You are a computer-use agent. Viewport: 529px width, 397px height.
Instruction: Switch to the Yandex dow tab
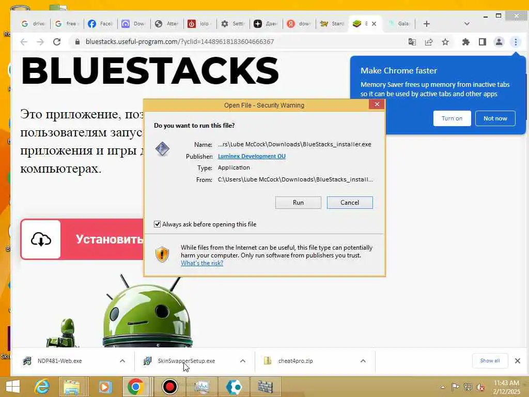tap(299, 24)
